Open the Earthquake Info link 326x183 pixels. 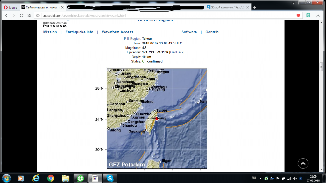[x=79, y=32]
